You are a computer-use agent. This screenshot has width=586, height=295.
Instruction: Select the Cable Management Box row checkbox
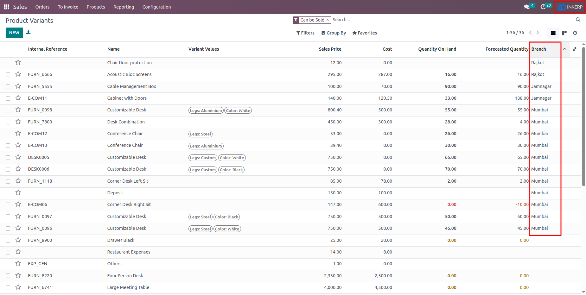tap(8, 86)
